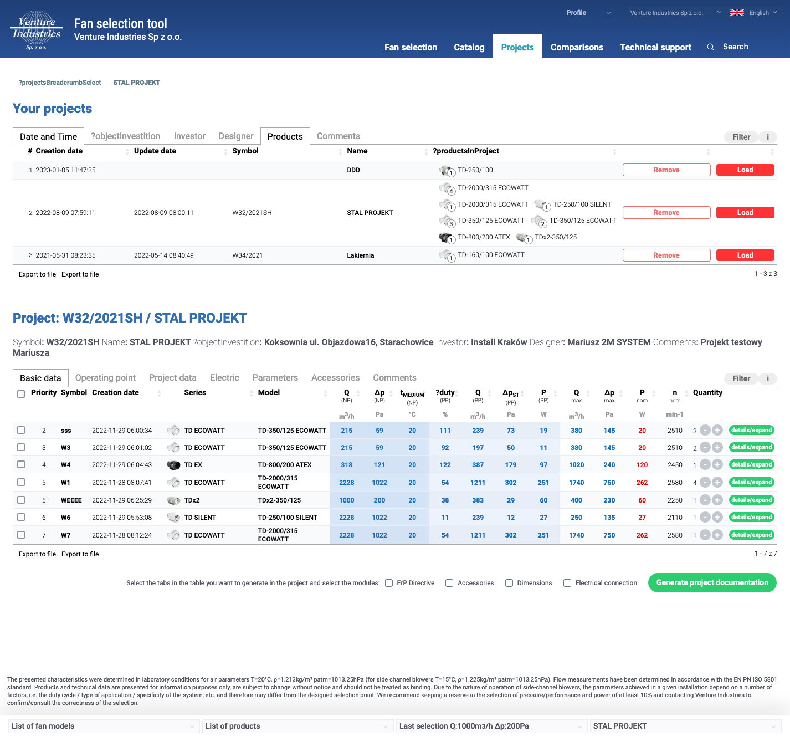Decrease quantity for the sss row

[x=705, y=431]
